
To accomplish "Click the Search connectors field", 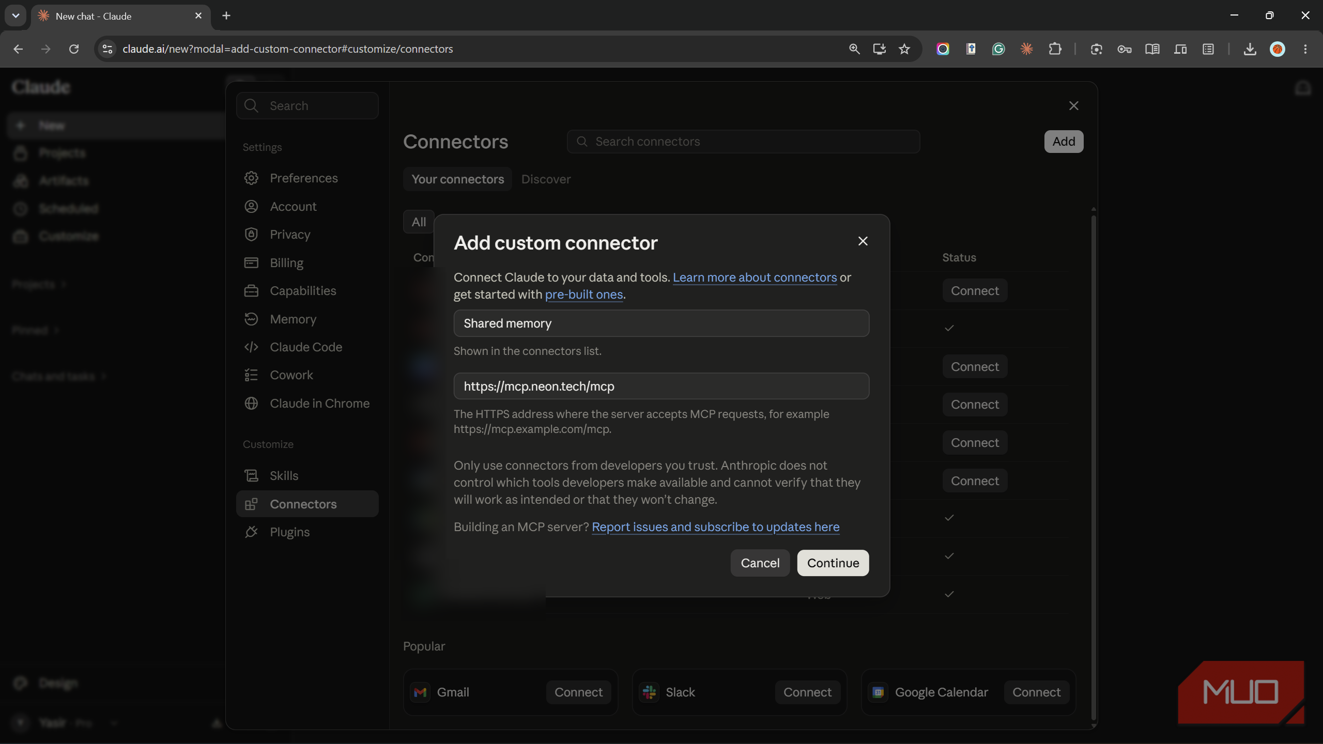I will pyautogui.click(x=743, y=142).
